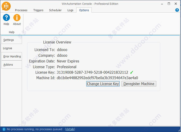The width and height of the screenshot is (181, 132).
Task: Open the details link in status bar
Action: 70,129
